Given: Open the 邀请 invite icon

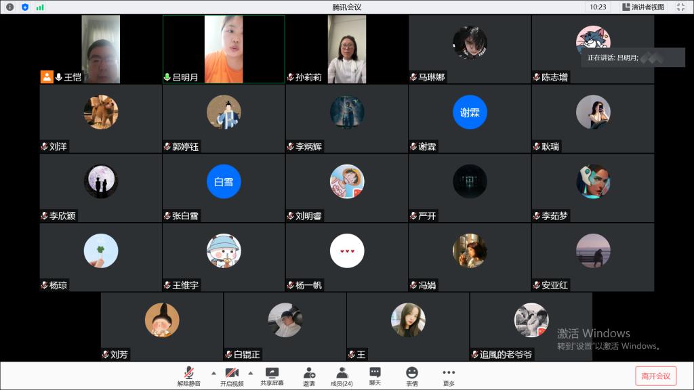Looking at the screenshot, I should coord(309,375).
